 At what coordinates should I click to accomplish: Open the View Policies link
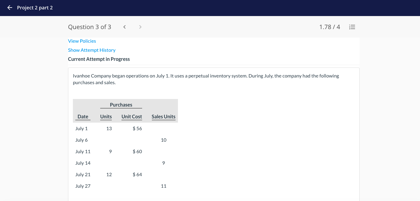coord(82,41)
